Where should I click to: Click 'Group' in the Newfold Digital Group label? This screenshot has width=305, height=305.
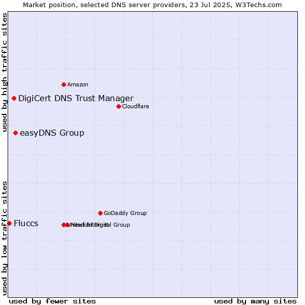pos(121,225)
